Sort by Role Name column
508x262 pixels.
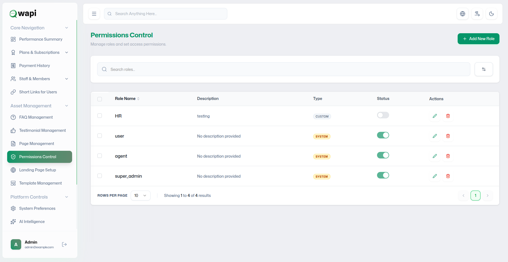(127, 99)
